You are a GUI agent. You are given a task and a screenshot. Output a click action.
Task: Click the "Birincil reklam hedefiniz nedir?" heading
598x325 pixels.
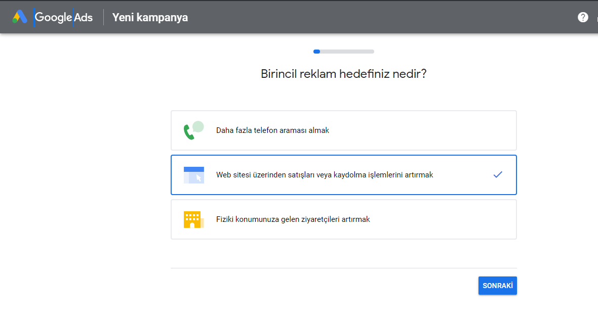pos(344,74)
